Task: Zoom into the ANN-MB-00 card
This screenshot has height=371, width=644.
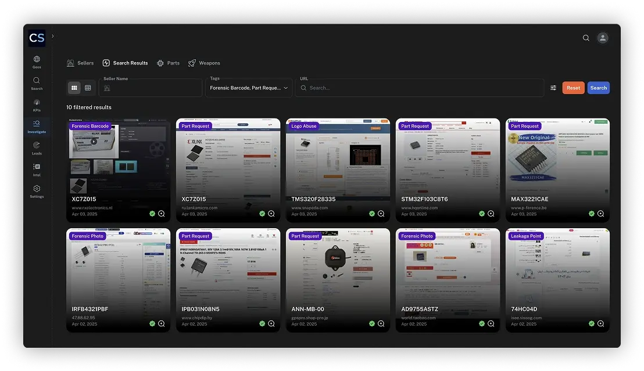Action: tap(381, 324)
